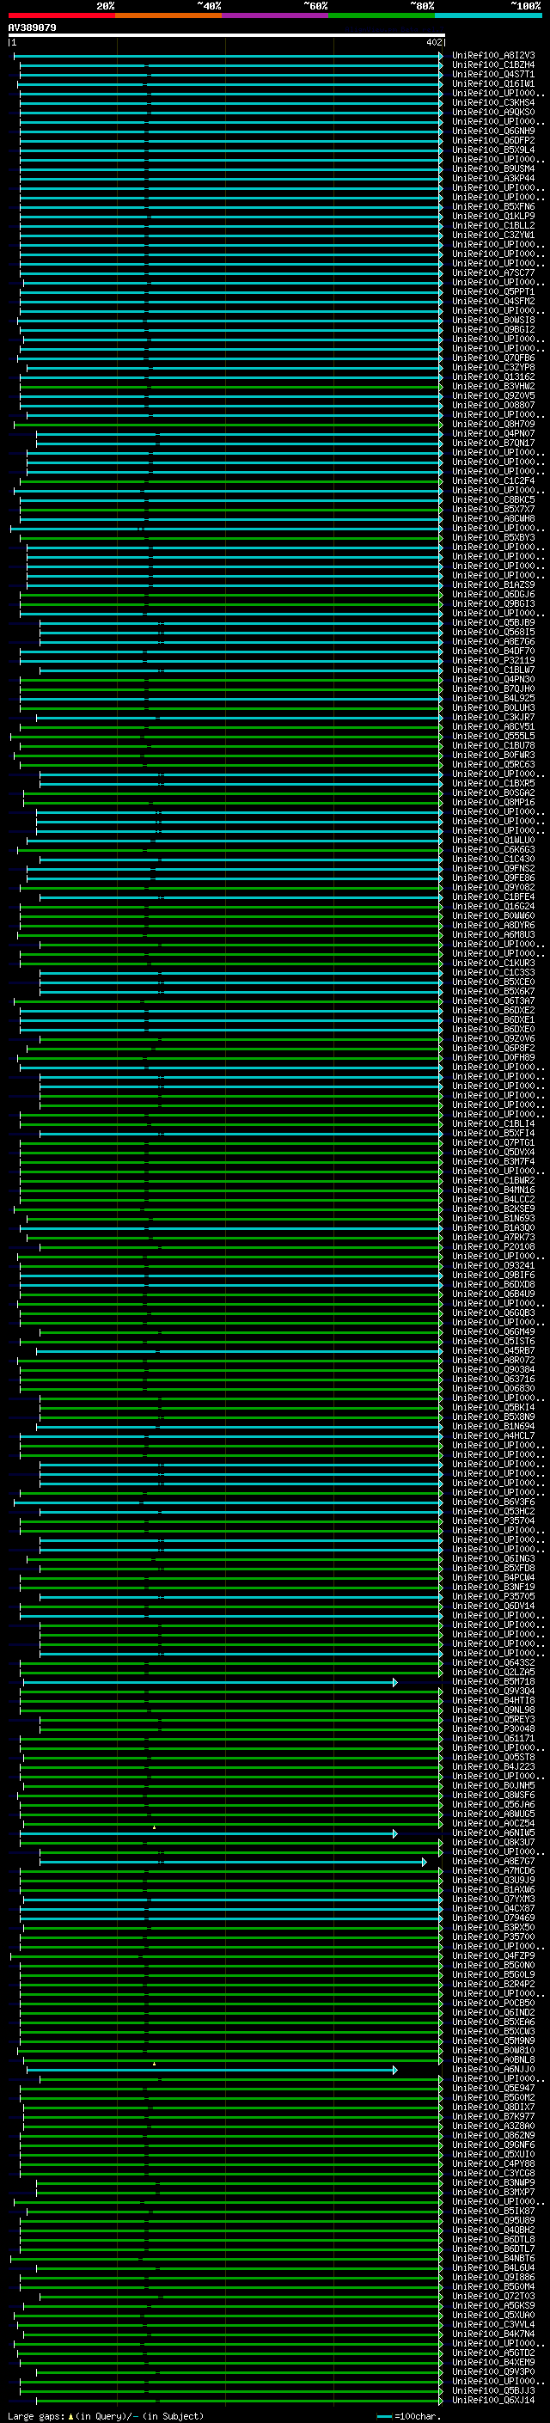Select the UniRef100_Q4CX87 label

point(492,1908)
